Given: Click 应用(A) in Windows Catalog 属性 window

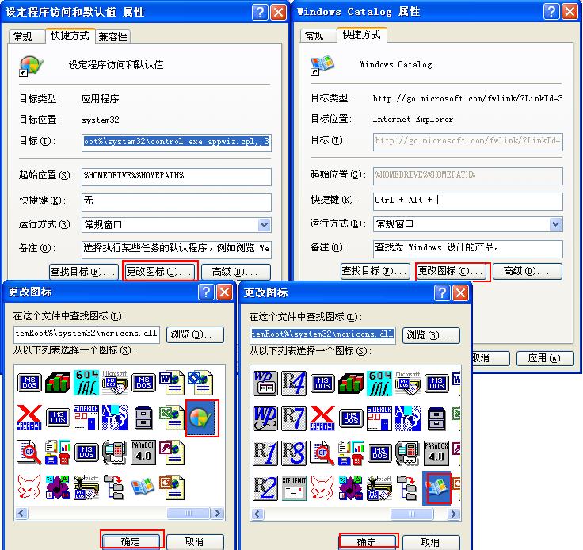Looking at the screenshot, I should pyautogui.click(x=545, y=358).
